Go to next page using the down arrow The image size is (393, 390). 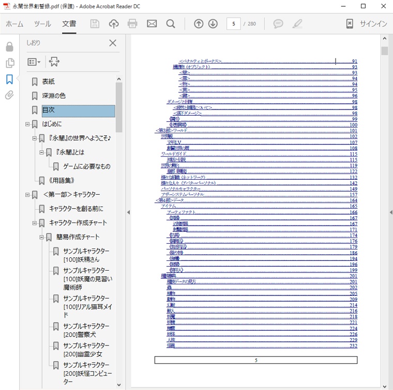[x=213, y=24]
